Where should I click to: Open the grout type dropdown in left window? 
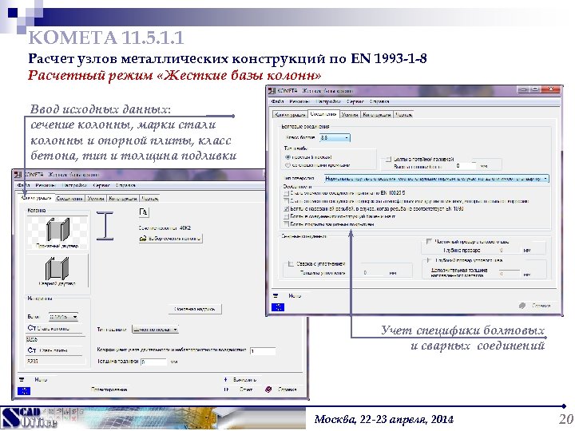[x=155, y=330]
